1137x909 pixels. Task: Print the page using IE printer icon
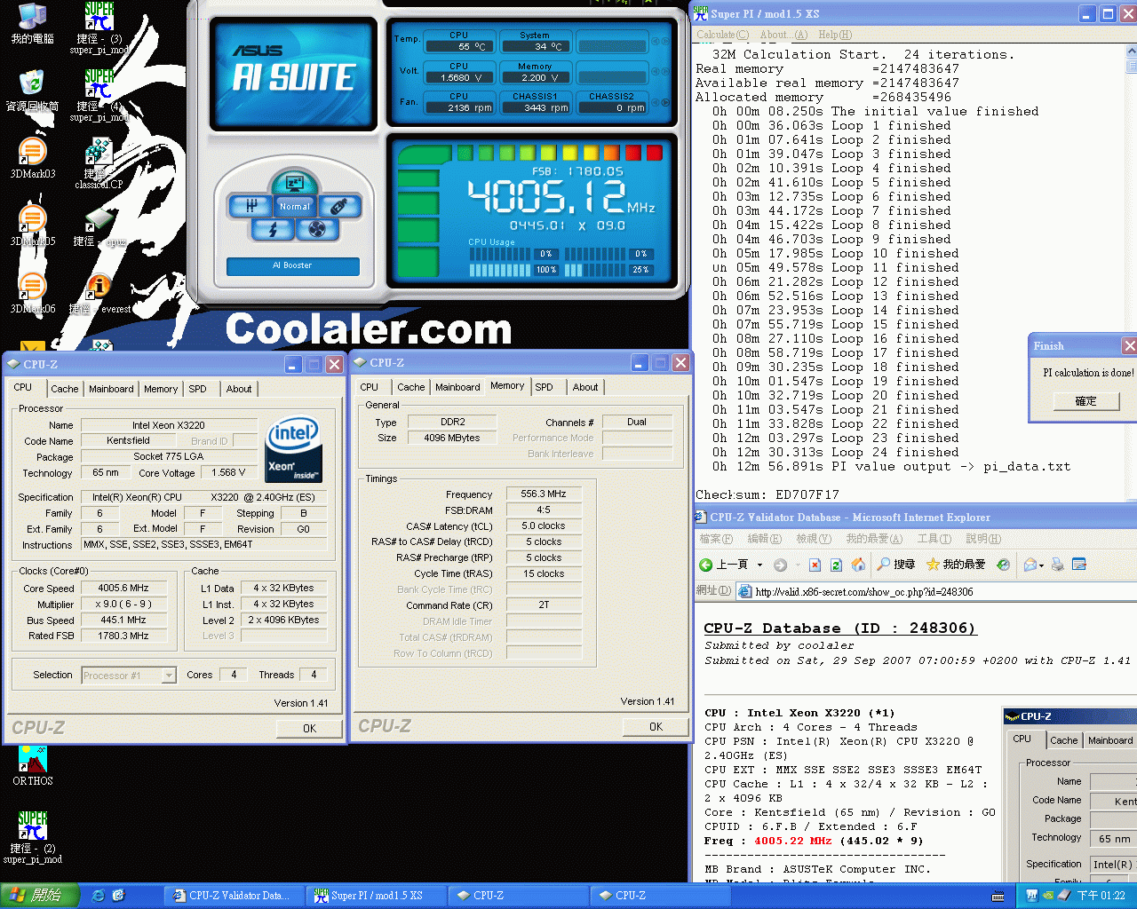coord(1058,565)
